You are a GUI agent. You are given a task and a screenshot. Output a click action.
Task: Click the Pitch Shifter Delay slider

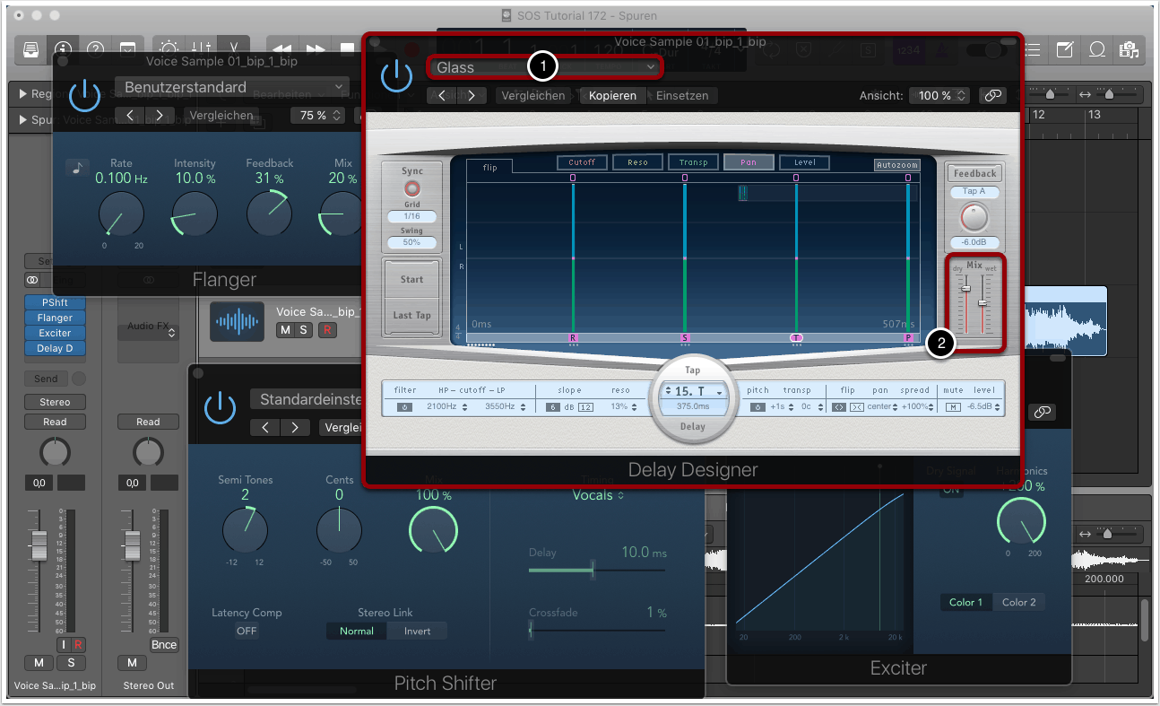pos(592,570)
